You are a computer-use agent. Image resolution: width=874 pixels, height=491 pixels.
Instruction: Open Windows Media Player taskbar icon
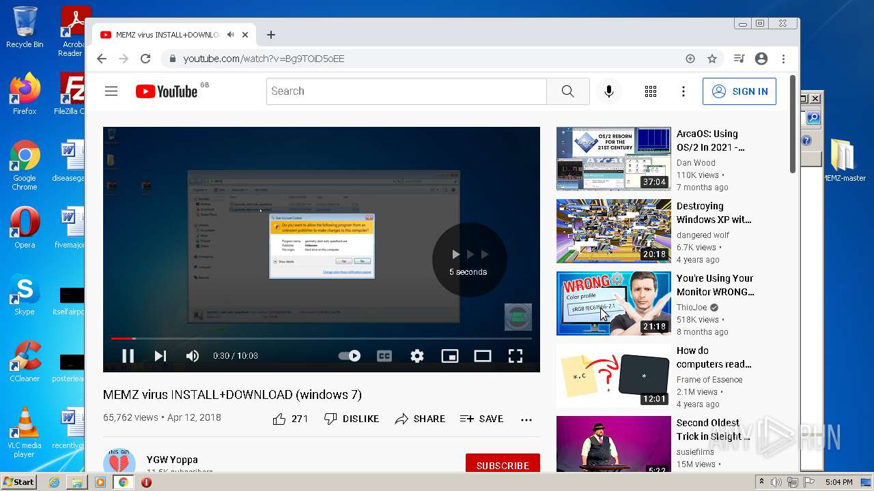[100, 482]
